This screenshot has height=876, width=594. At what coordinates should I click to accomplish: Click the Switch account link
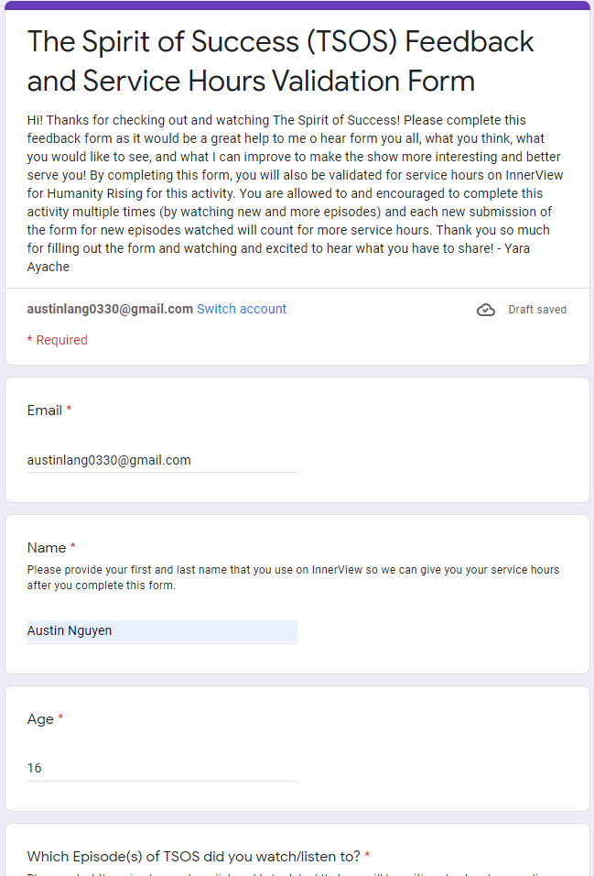pos(242,309)
